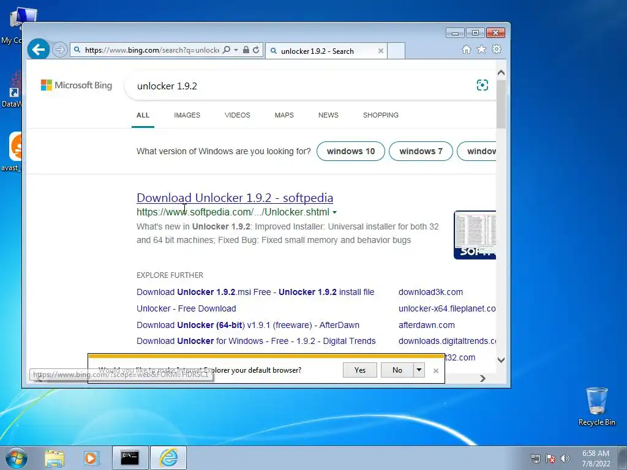Click the address bar search magnifier icon
Screen dimensions: 627x470
pyautogui.click(x=227, y=50)
